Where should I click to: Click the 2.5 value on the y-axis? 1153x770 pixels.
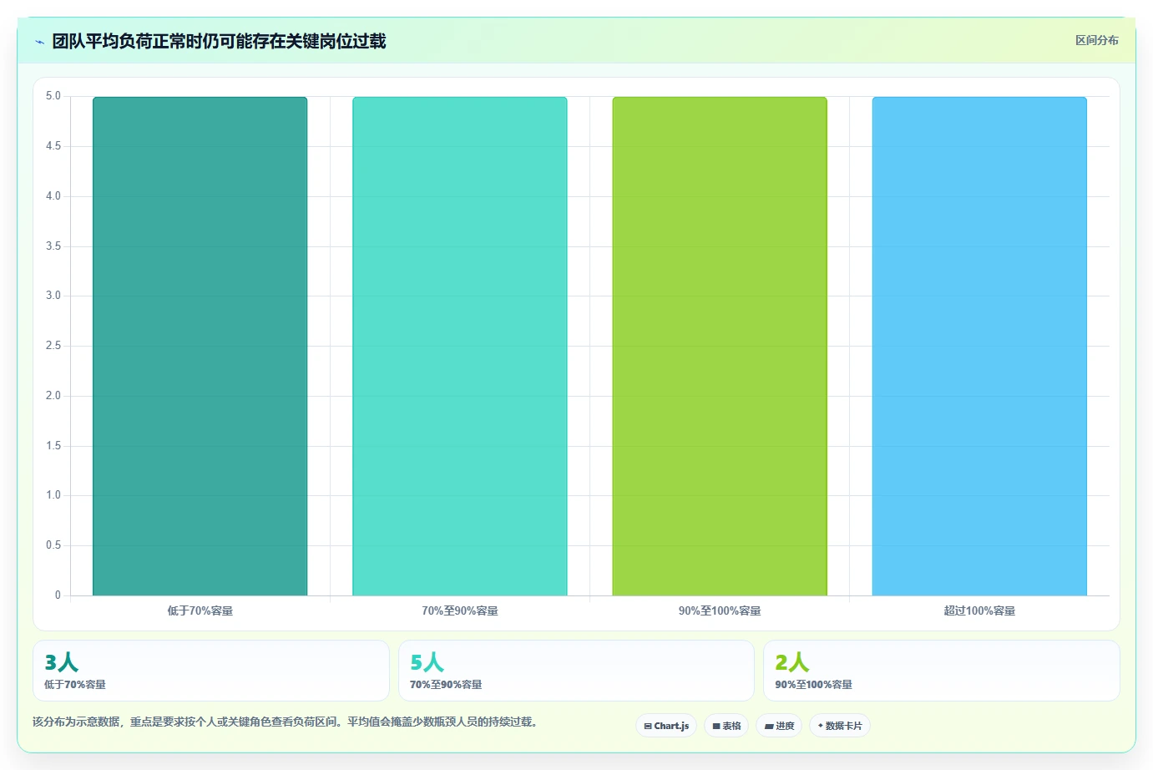pyautogui.click(x=53, y=345)
